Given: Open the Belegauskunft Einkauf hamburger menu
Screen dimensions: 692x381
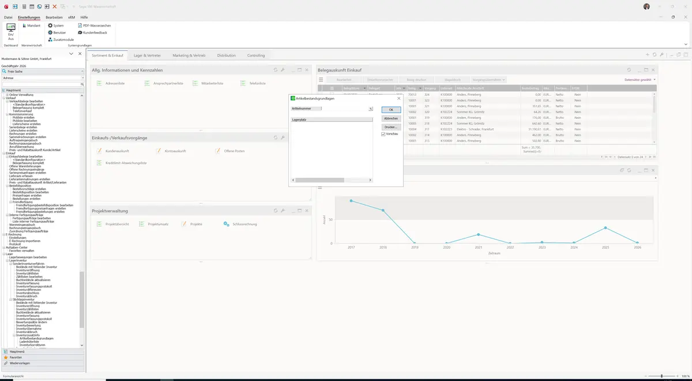Looking at the screenshot, I should pyautogui.click(x=321, y=79).
